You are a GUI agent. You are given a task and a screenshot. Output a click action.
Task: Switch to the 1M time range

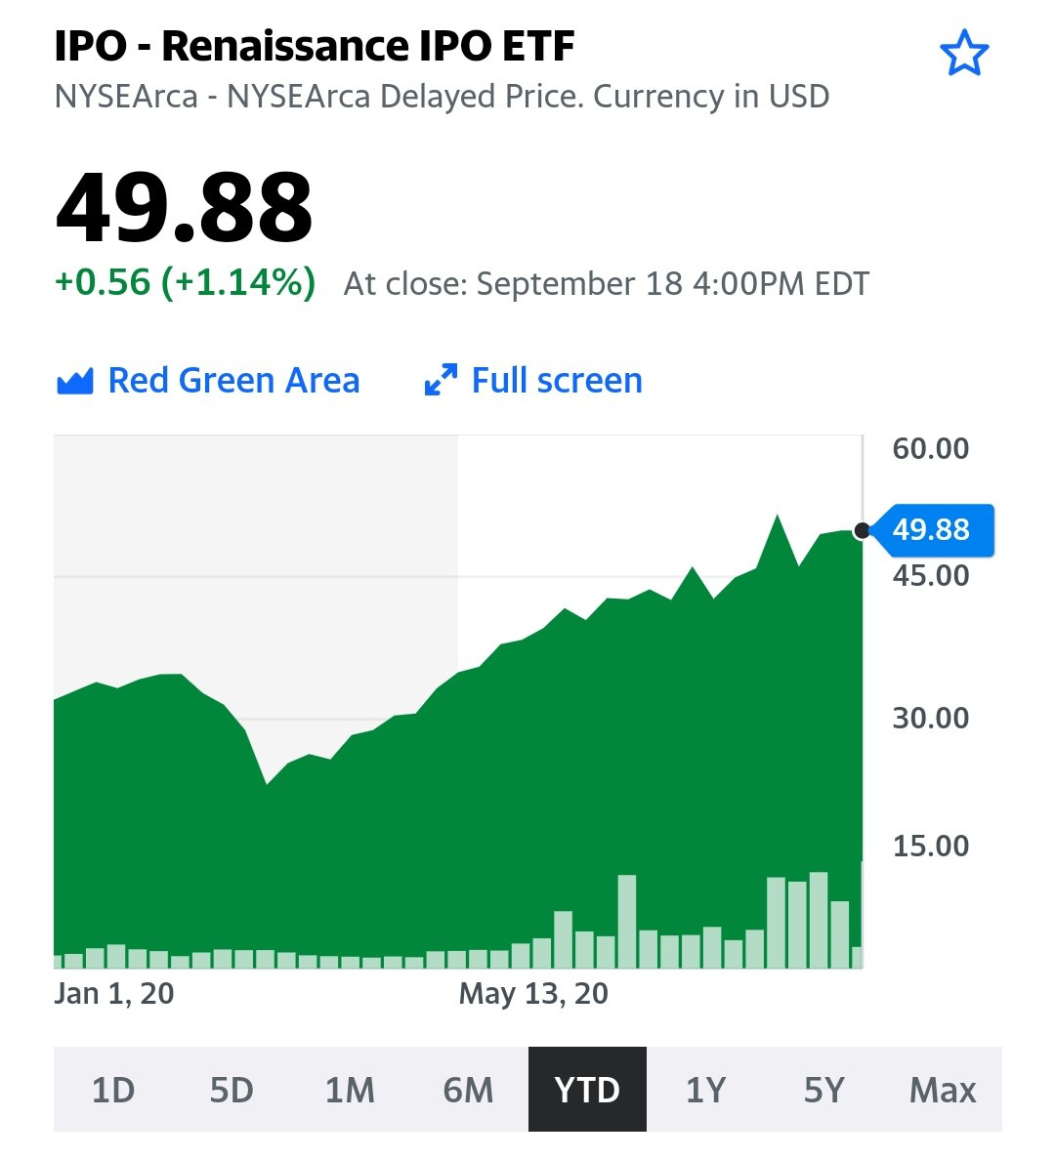(351, 1090)
